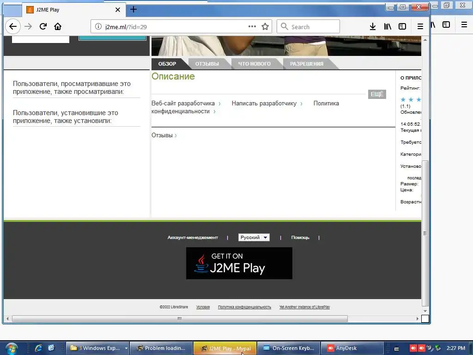Open On-Screen Keyboard taskbar button
Viewport: 473px width, 355px height.
point(288,348)
